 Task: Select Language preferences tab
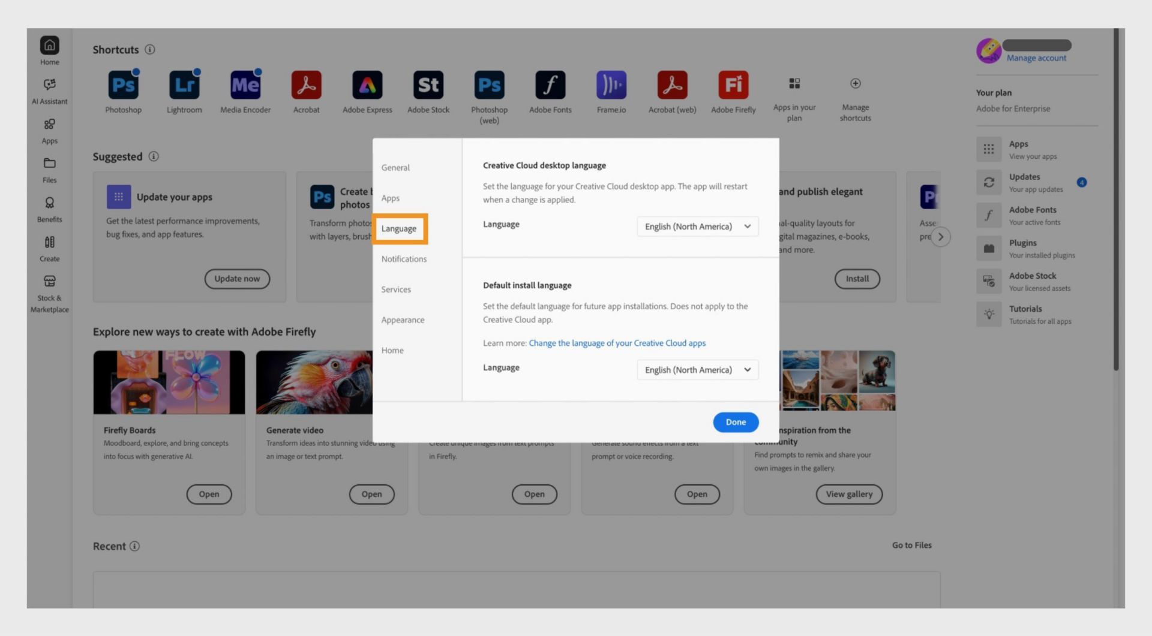[399, 228]
